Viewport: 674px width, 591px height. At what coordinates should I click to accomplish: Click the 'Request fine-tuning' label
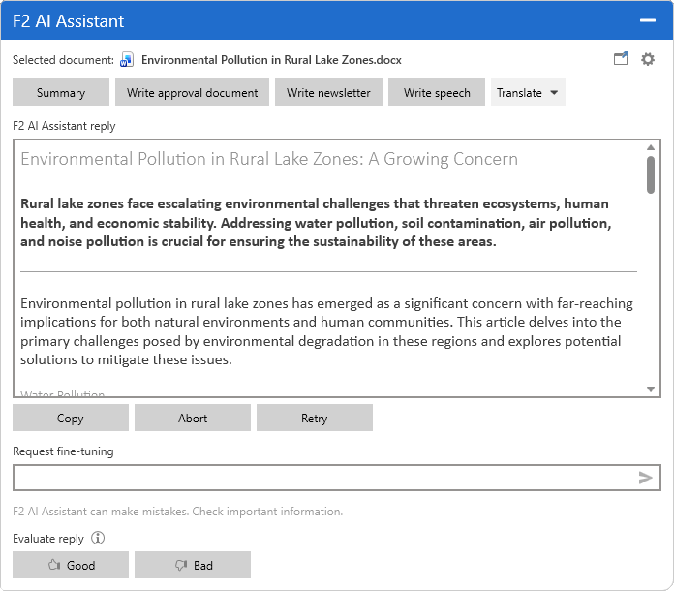[63, 451]
